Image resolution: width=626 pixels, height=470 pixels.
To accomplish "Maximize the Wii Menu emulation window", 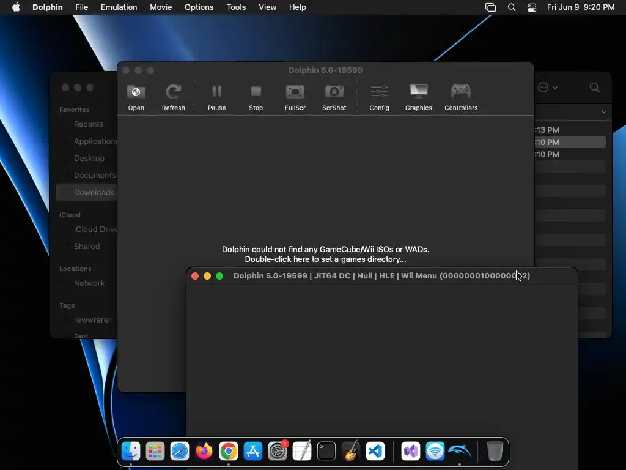I will (x=219, y=276).
